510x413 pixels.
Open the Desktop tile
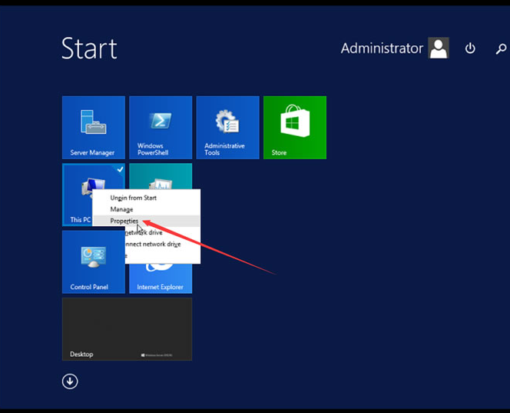(127, 329)
